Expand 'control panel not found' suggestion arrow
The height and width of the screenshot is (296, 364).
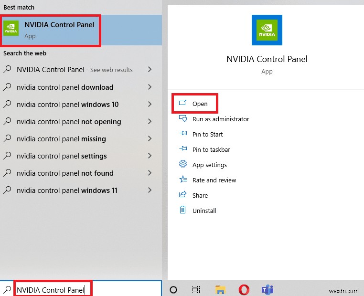[150, 173]
